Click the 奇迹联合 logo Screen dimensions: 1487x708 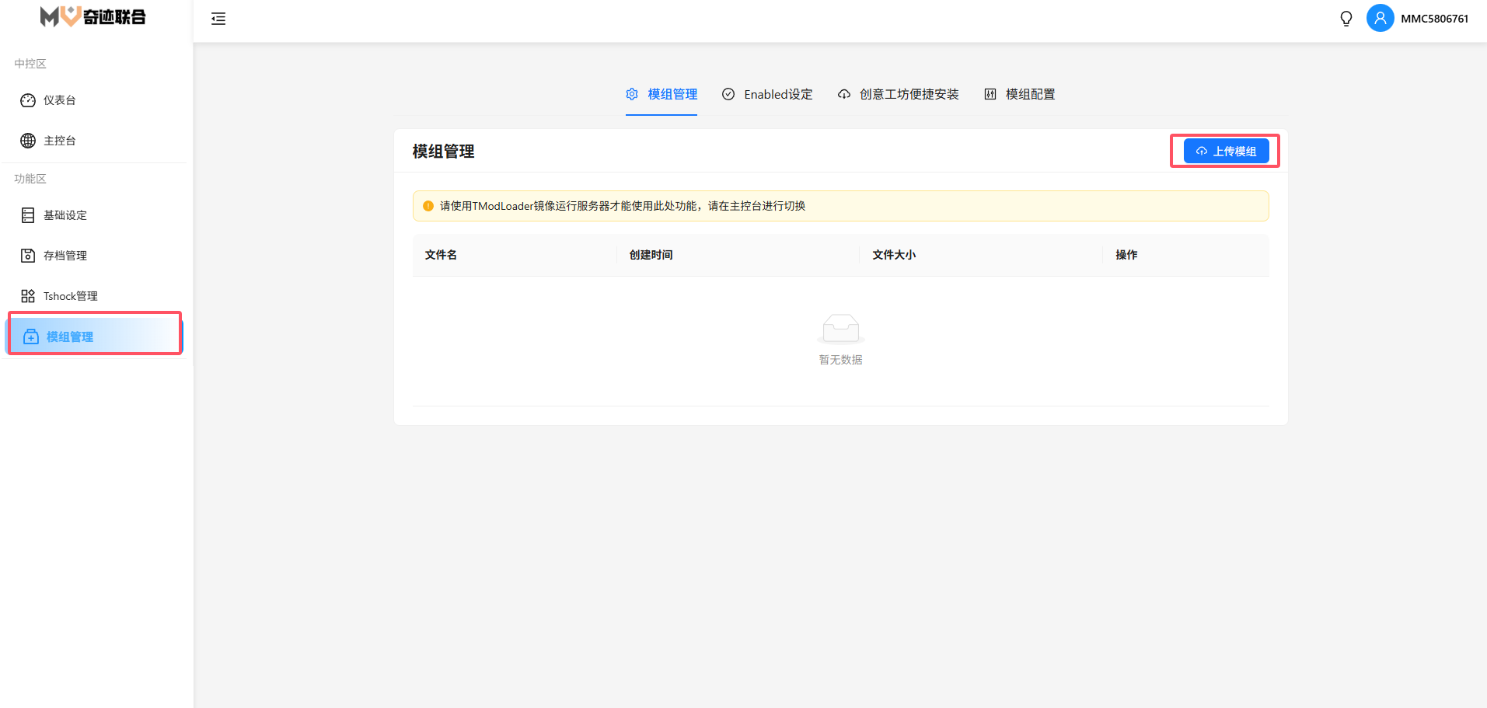pyautogui.click(x=93, y=16)
